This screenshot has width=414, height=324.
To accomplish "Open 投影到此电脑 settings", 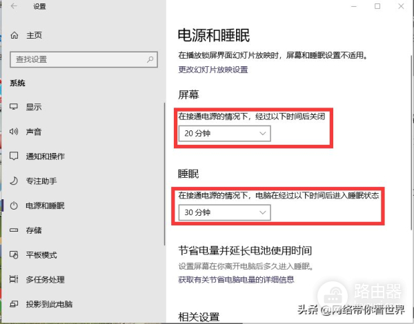I will coord(49,304).
